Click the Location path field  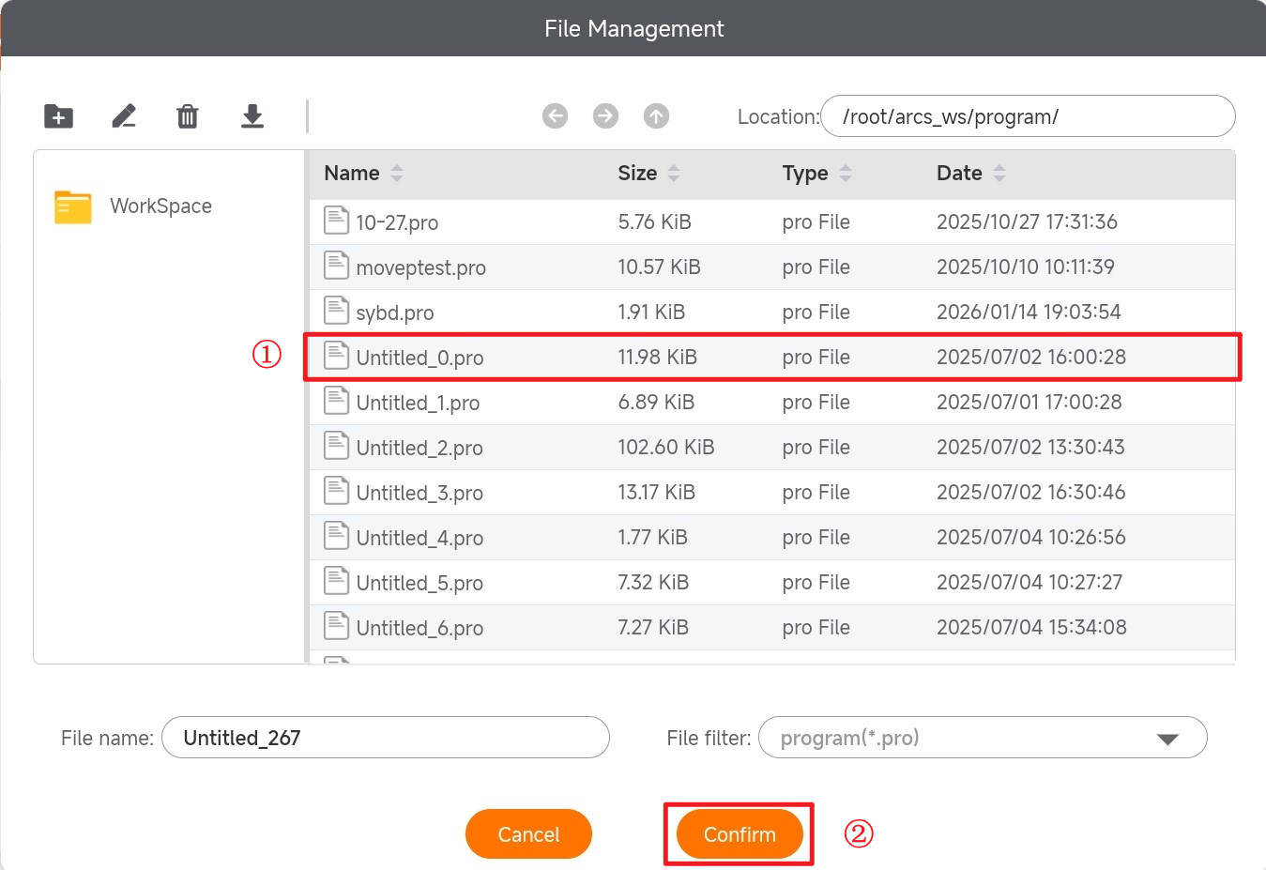(x=1027, y=117)
